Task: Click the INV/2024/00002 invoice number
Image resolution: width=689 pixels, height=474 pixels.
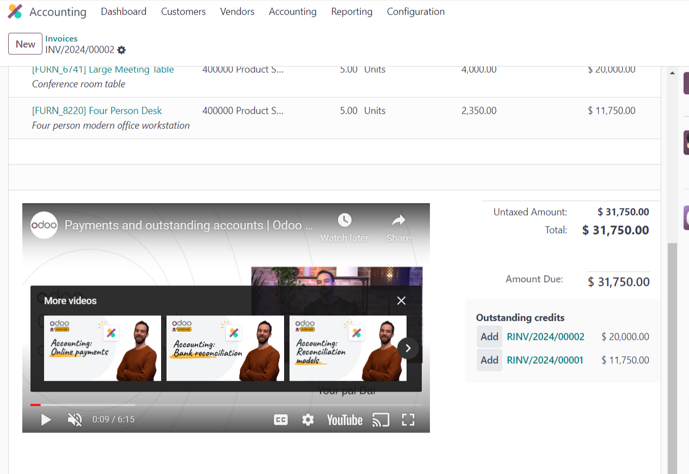Action: tap(80, 50)
